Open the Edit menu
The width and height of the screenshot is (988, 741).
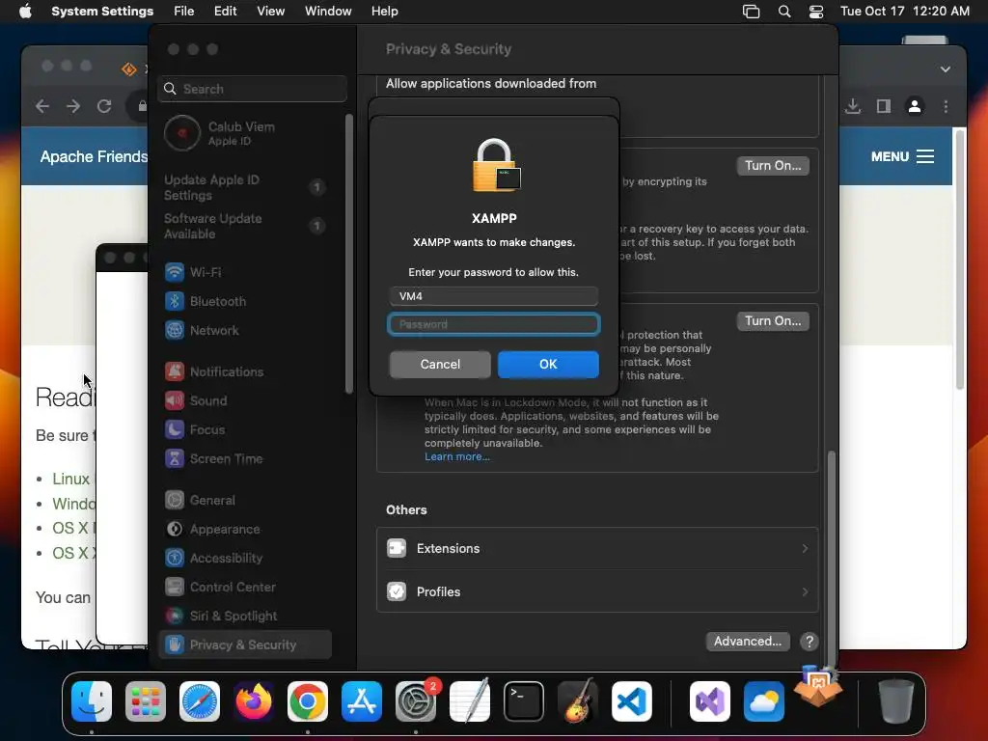point(225,12)
